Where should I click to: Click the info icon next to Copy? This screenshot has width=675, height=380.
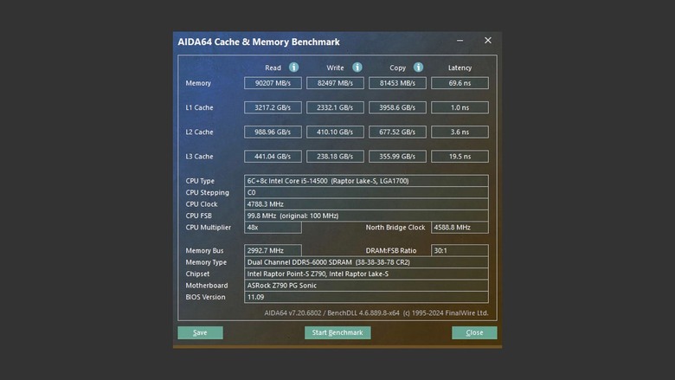(x=419, y=68)
